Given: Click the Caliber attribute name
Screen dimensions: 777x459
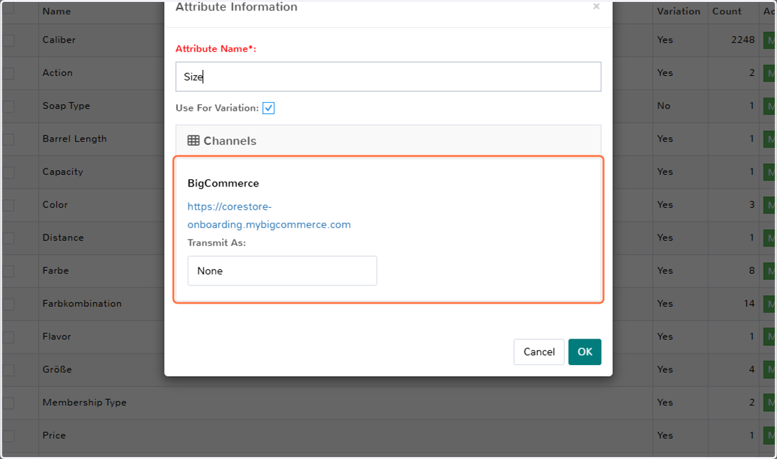Looking at the screenshot, I should coord(59,40).
